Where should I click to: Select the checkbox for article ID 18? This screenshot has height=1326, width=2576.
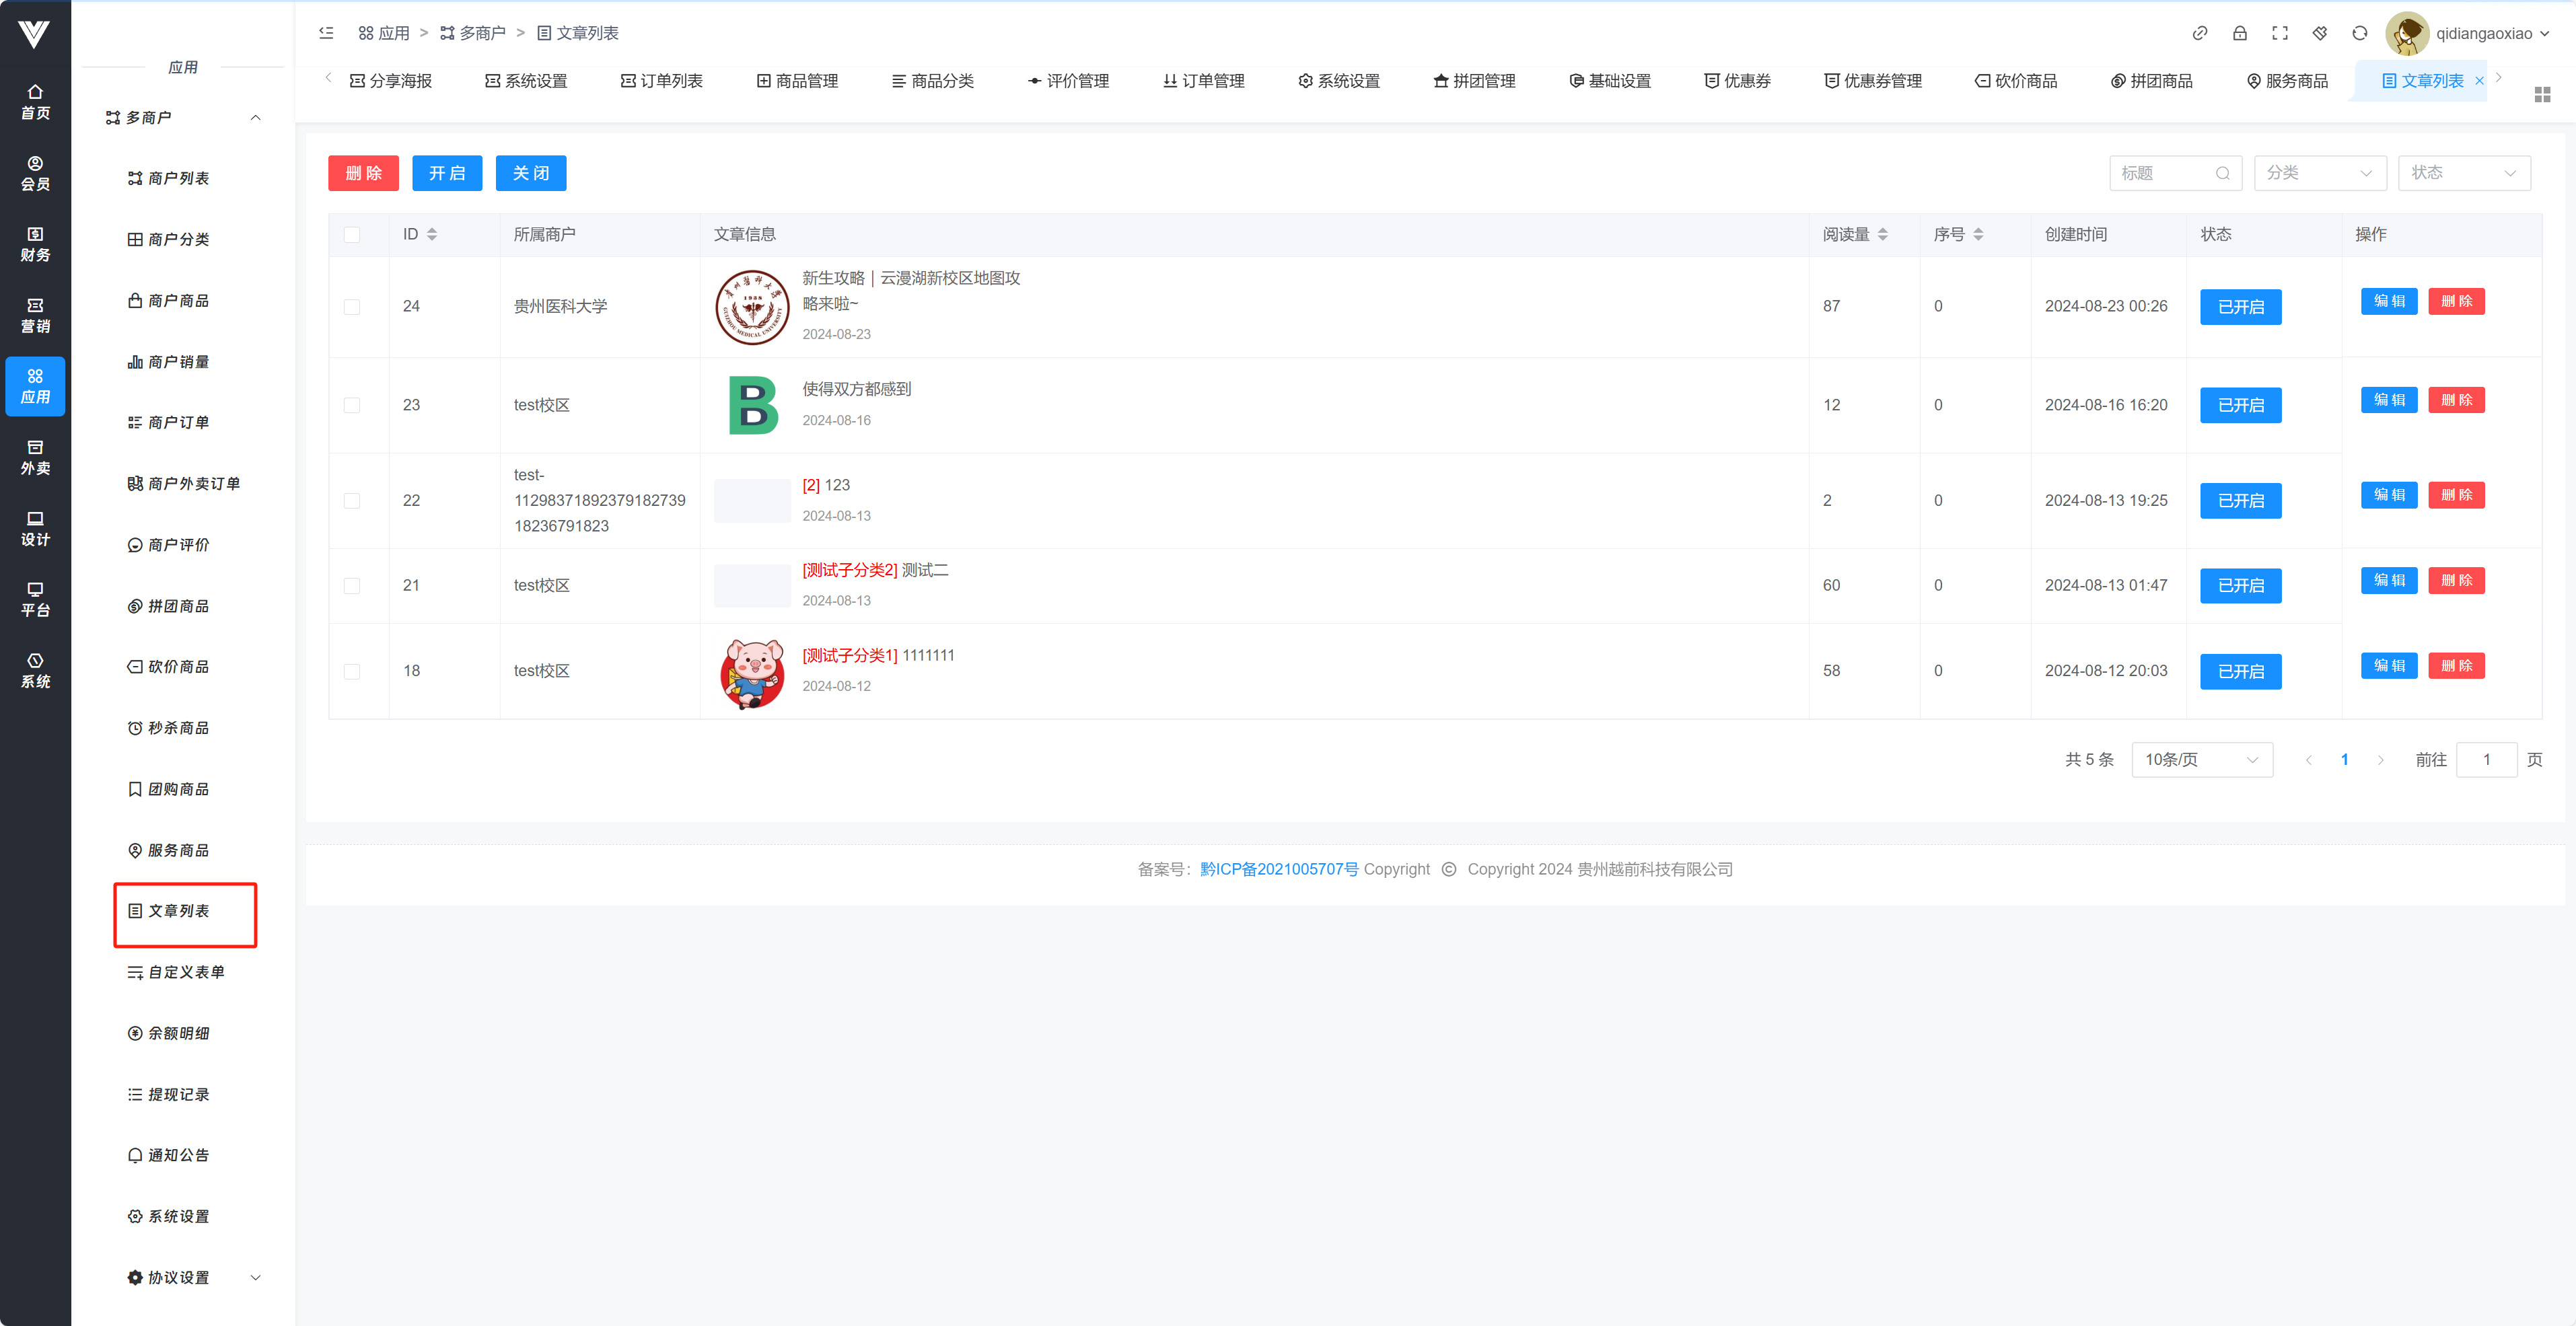[352, 671]
